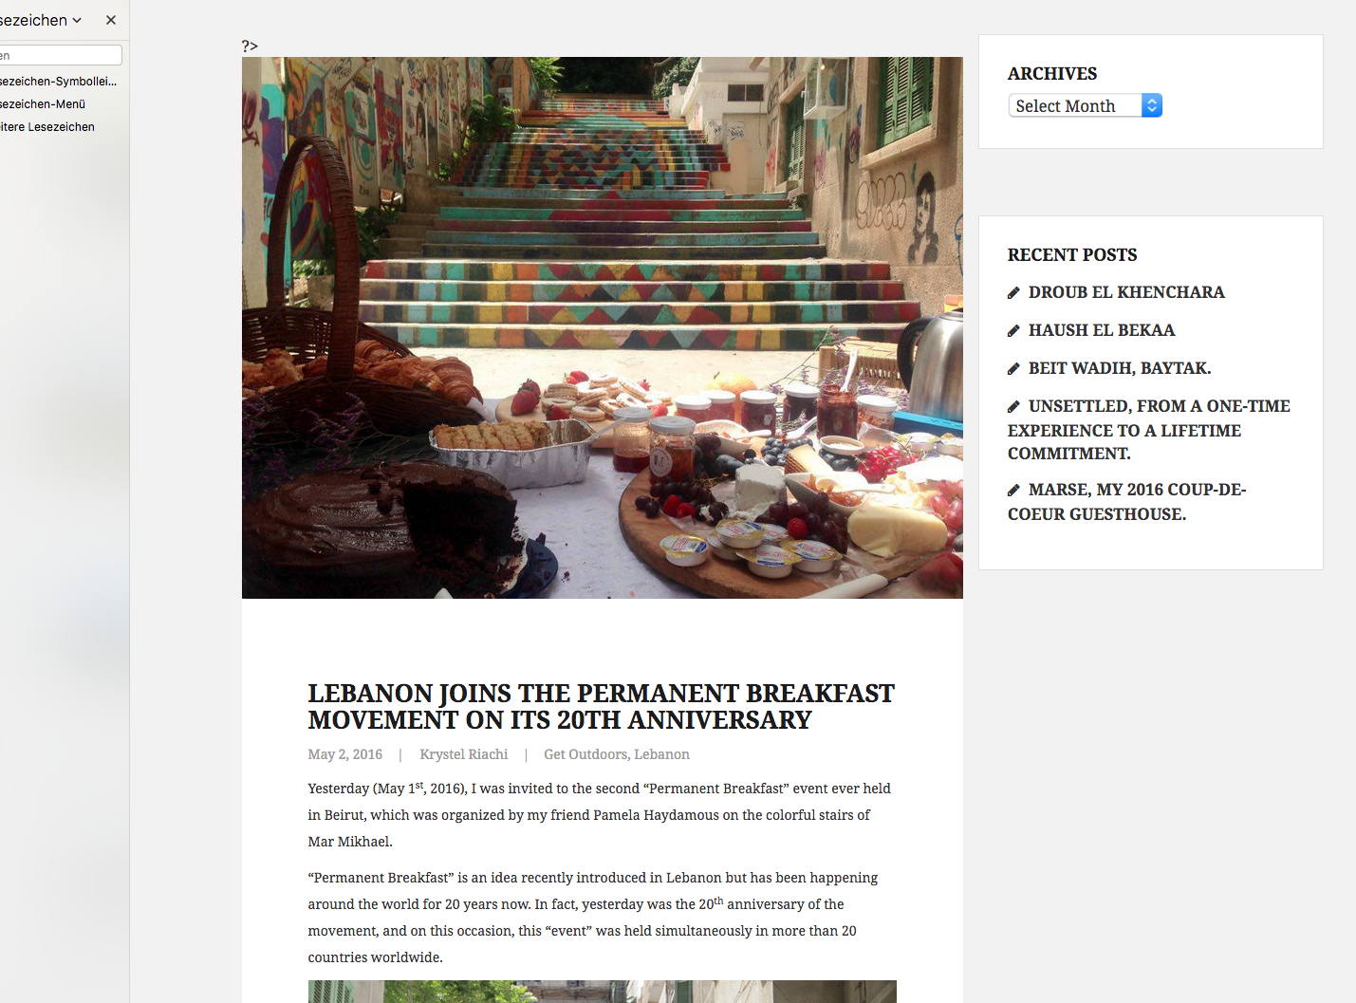Close the bookmarks sidebar
Image resolution: width=1356 pixels, height=1003 pixels.
[111, 20]
